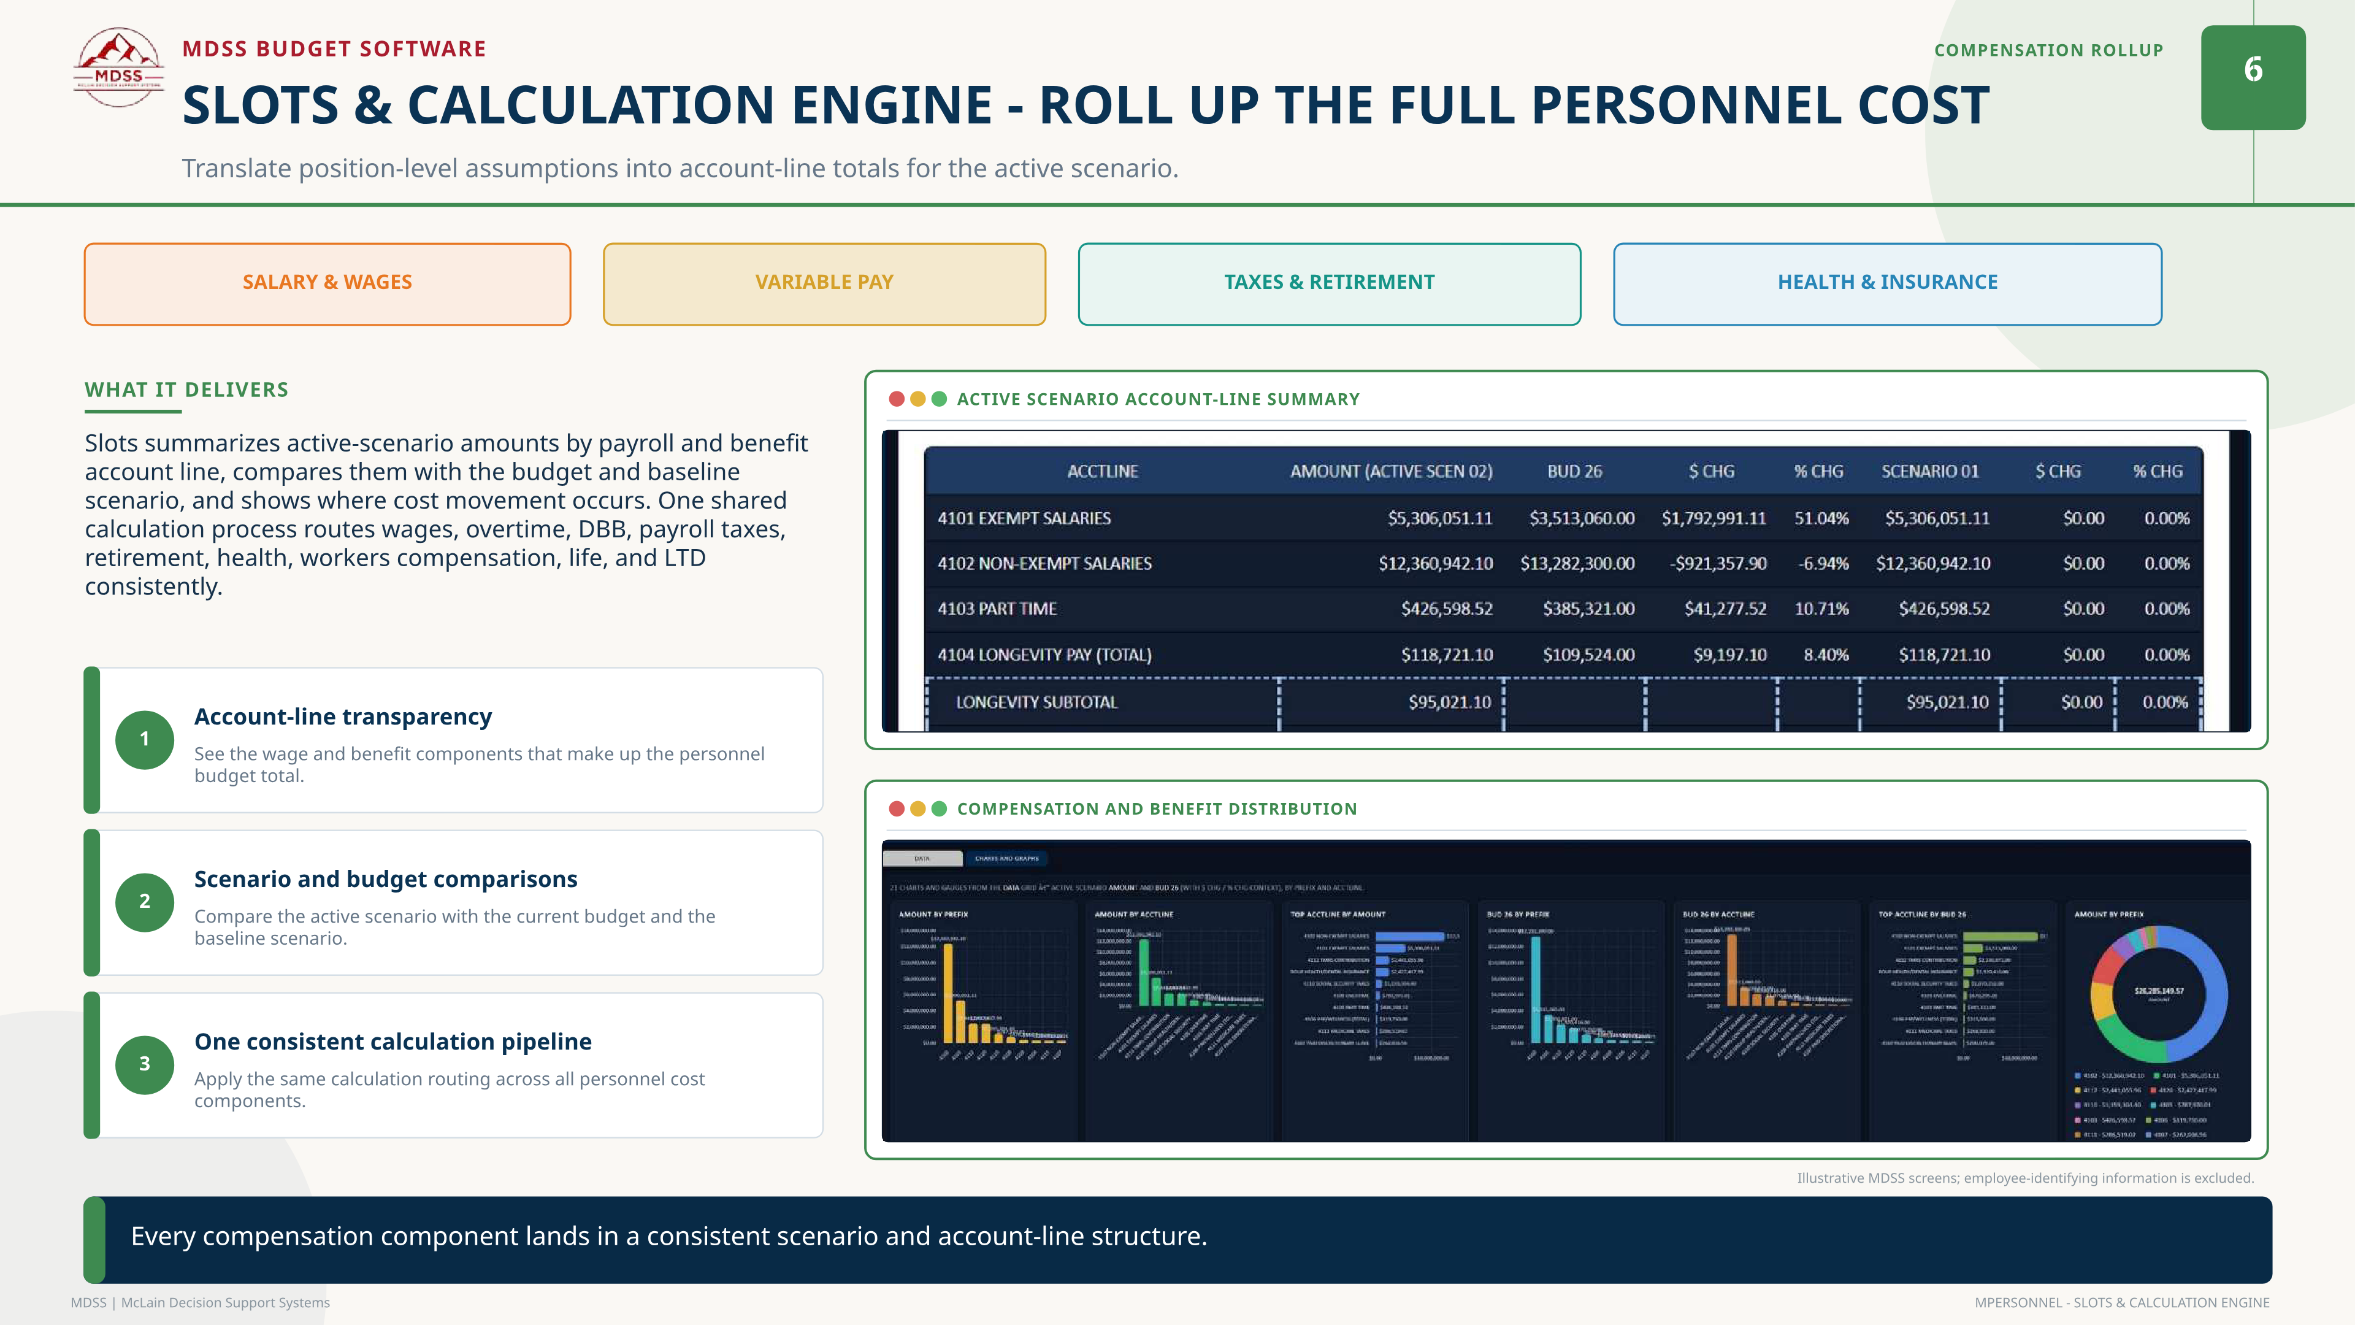Click red dot in Benefit Distribution panel

(x=897, y=808)
